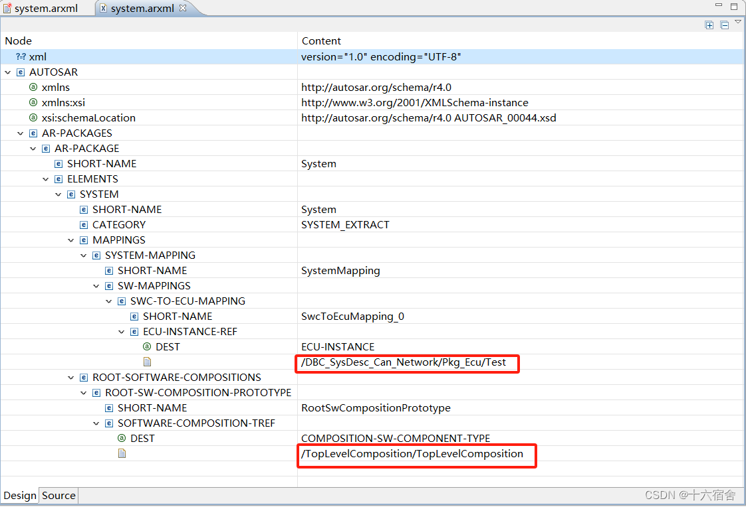Click the MAPPINGS element icon
Screen dimensions: 746x507
pyautogui.click(x=84, y=240)
